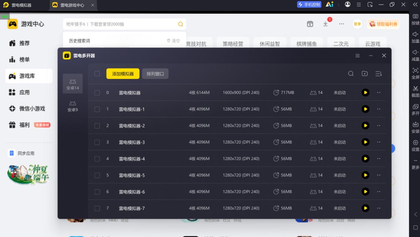Check the box for 雷电模拟器-1

97,109
